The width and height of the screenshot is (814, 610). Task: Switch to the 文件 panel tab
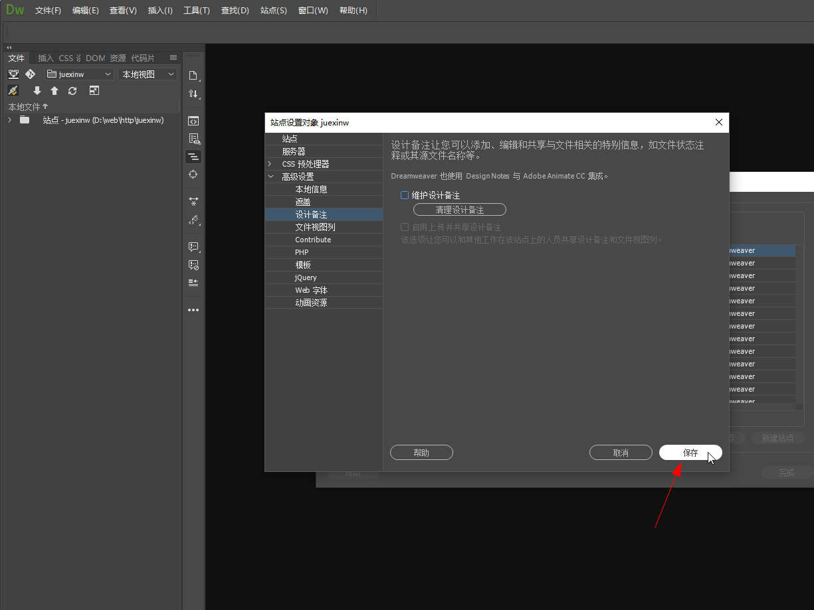16,58
